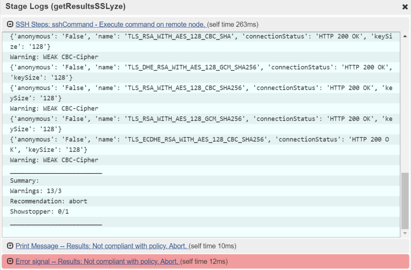The image size is (411, 270).
Task: Close the Stage Logs dialog
Action: point(405,7)
